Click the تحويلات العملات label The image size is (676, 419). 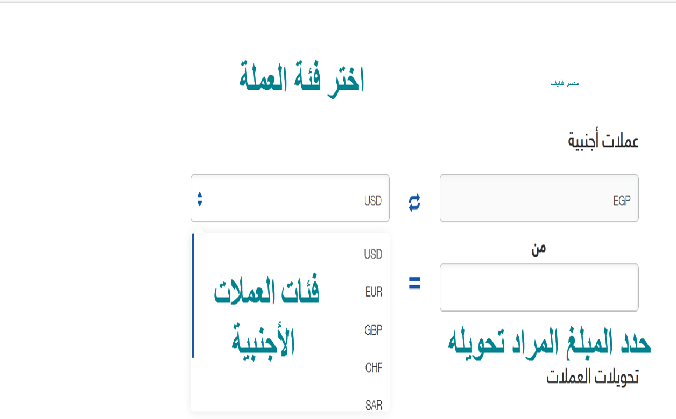coord(592,378)
